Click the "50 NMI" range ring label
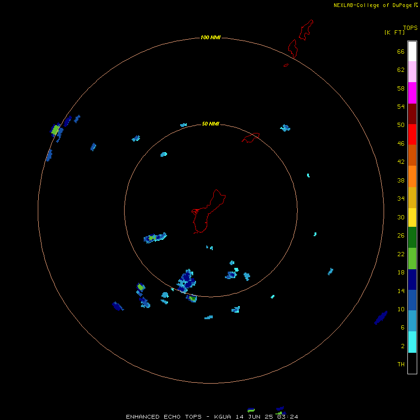The width and height of the screenshot is (420, 420). tap(210, 124)
